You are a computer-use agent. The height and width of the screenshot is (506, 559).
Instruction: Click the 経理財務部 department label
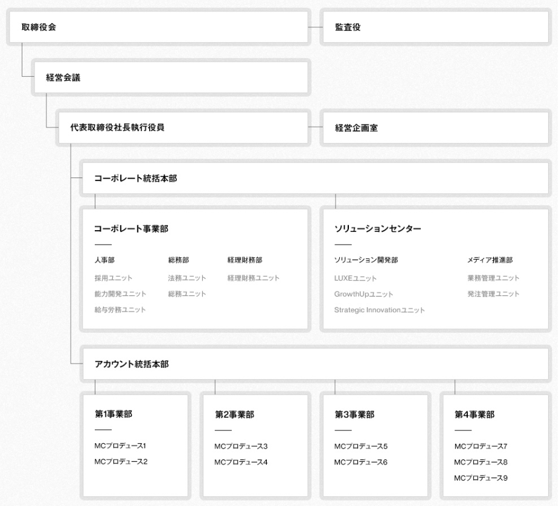pyautogui.click(x=244, y=260)
